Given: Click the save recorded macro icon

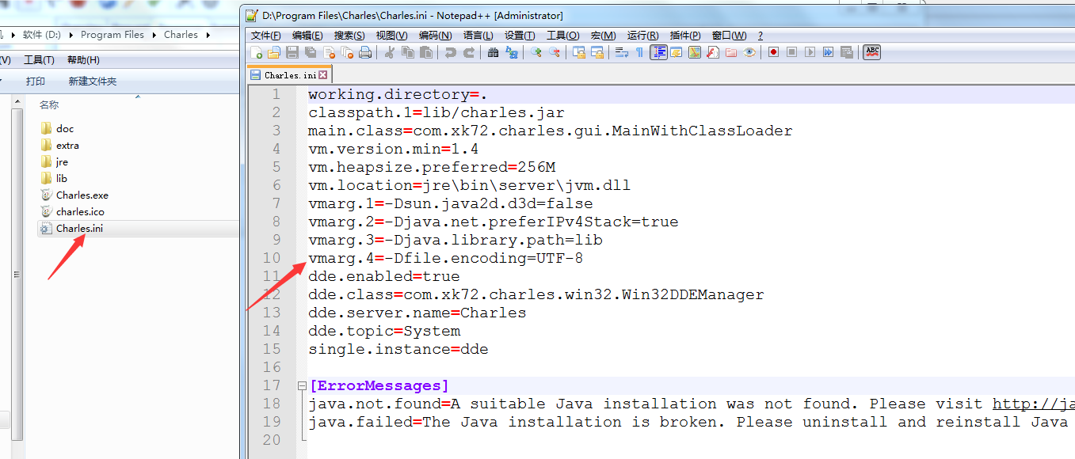Looking at the screenshot, I should tap(847, 52).
